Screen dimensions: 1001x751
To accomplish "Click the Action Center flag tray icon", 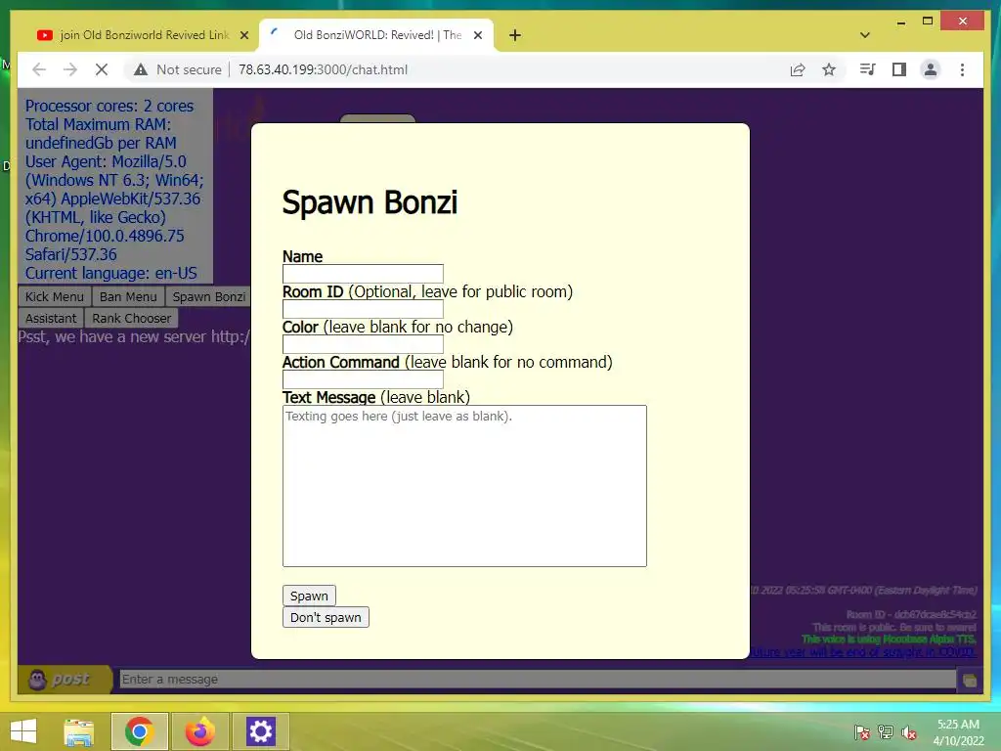I will [x=862, y=732].
